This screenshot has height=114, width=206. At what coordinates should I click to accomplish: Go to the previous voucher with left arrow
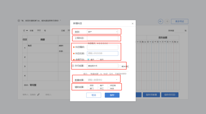160,21
